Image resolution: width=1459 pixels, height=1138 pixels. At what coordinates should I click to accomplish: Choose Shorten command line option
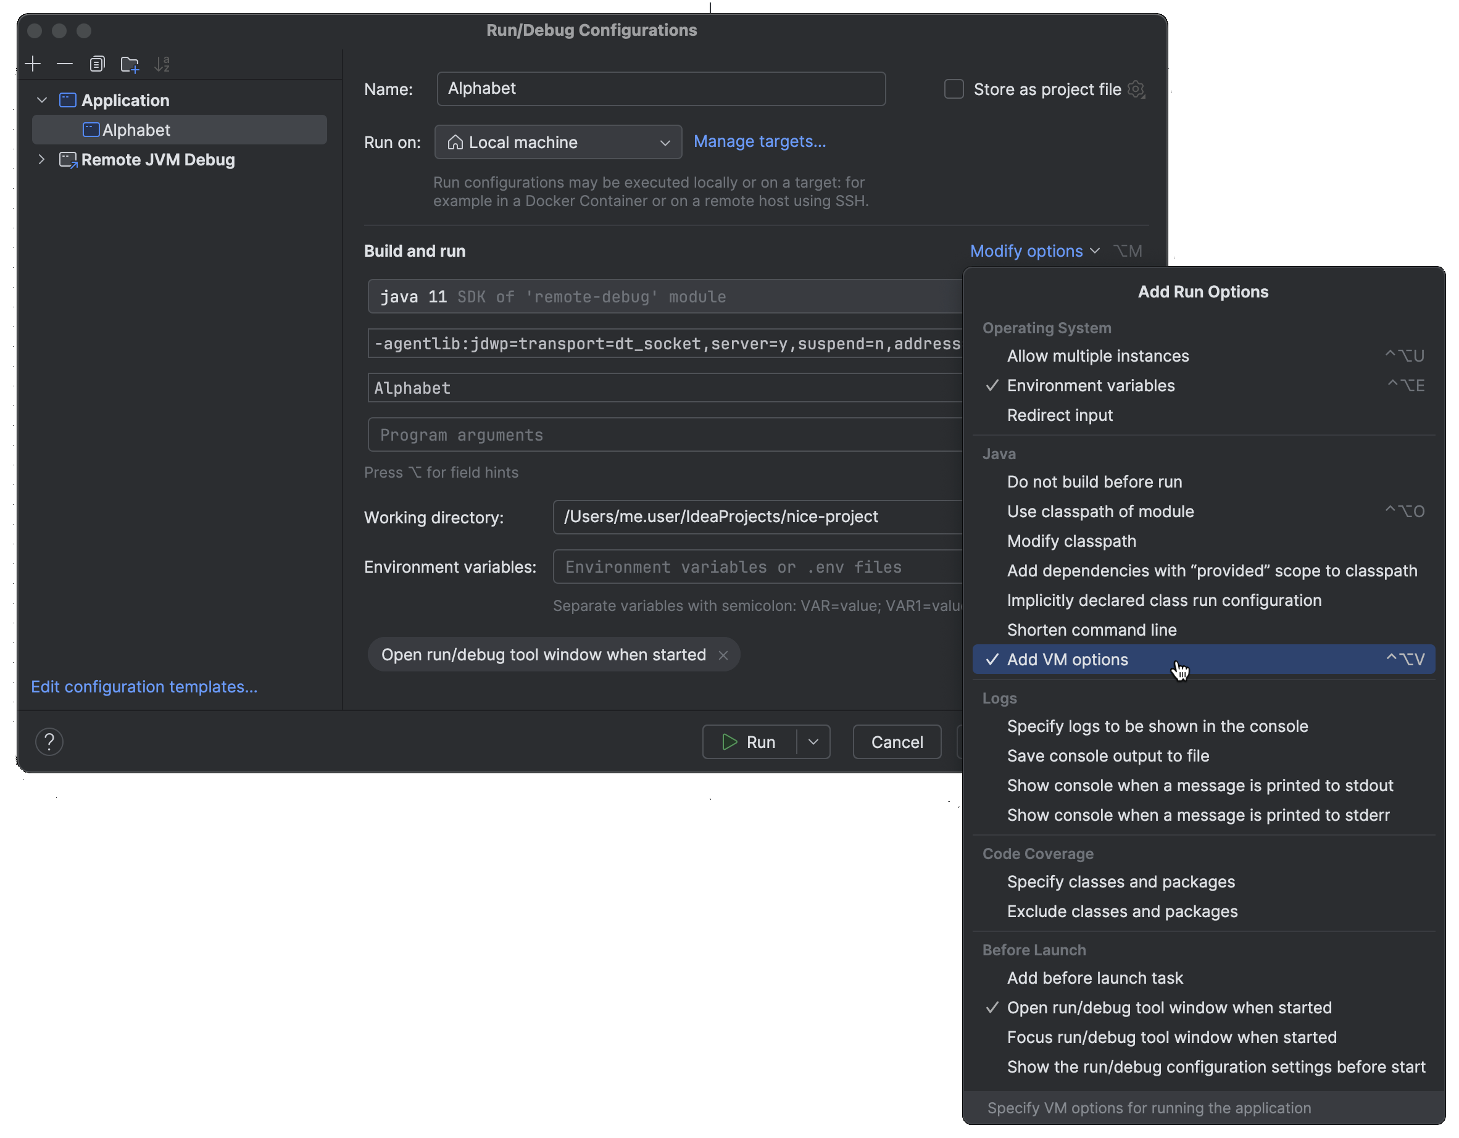1092,629
